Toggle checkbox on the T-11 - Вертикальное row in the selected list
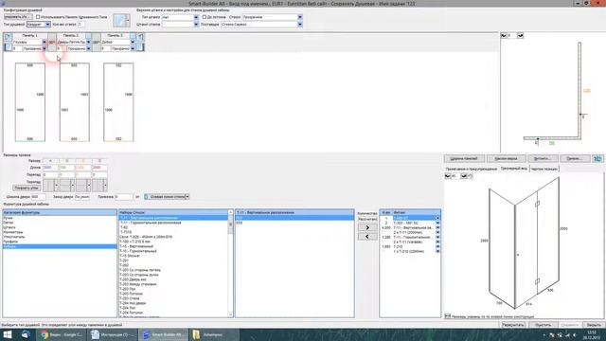This screenshot has height=341, width=606. [437, 227]
